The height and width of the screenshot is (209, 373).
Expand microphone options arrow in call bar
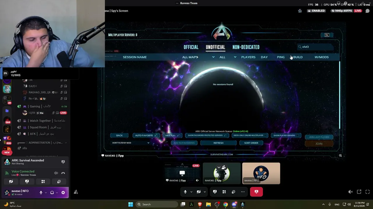[x=191, y=192]
